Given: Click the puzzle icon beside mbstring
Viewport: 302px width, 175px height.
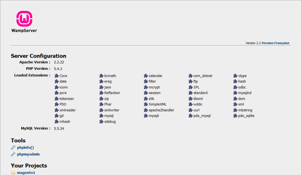Looking at the screenshot, I should [236, 110].
